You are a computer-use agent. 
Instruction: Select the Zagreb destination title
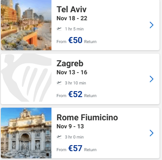coord(70,64)
